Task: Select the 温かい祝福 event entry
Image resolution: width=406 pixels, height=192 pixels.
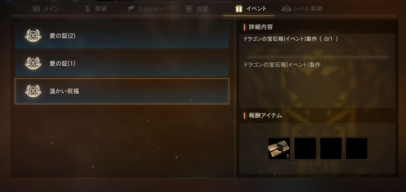Action: click(x=122, y=91)
